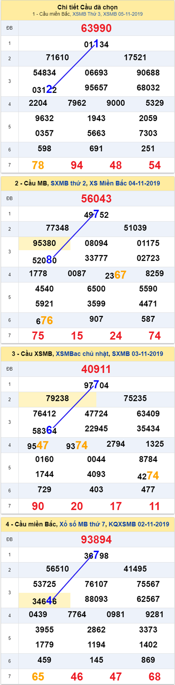Click the number 51039

135,228
